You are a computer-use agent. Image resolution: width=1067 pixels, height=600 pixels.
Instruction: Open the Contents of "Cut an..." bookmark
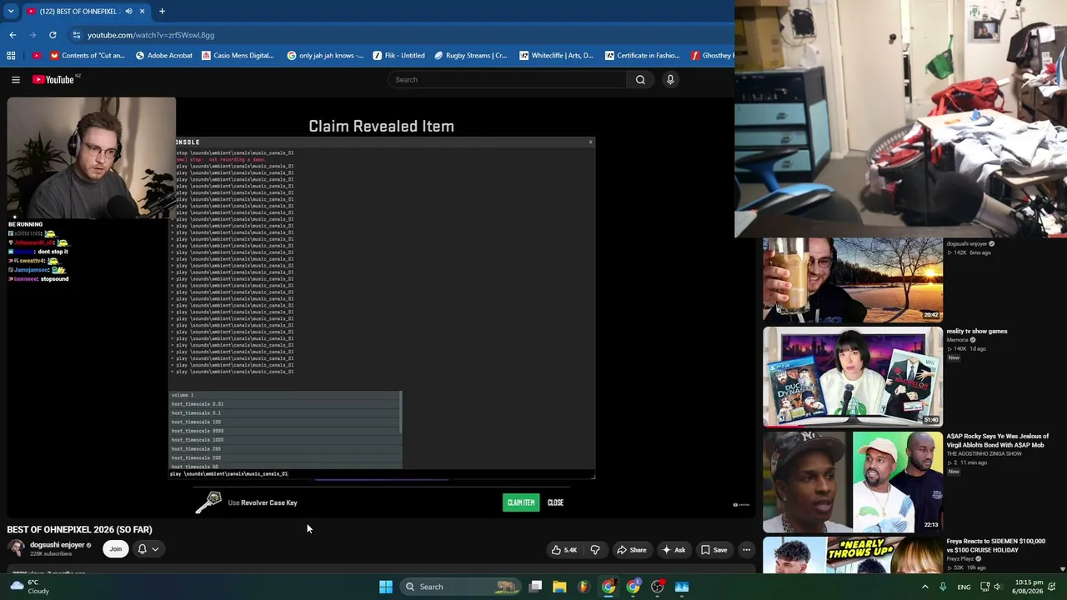[x=88, y=56]
